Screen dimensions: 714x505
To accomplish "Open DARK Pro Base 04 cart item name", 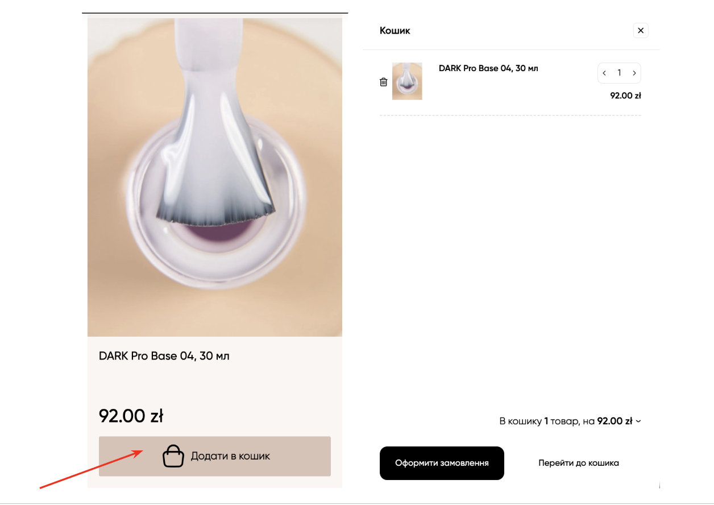I will (488, 68).
